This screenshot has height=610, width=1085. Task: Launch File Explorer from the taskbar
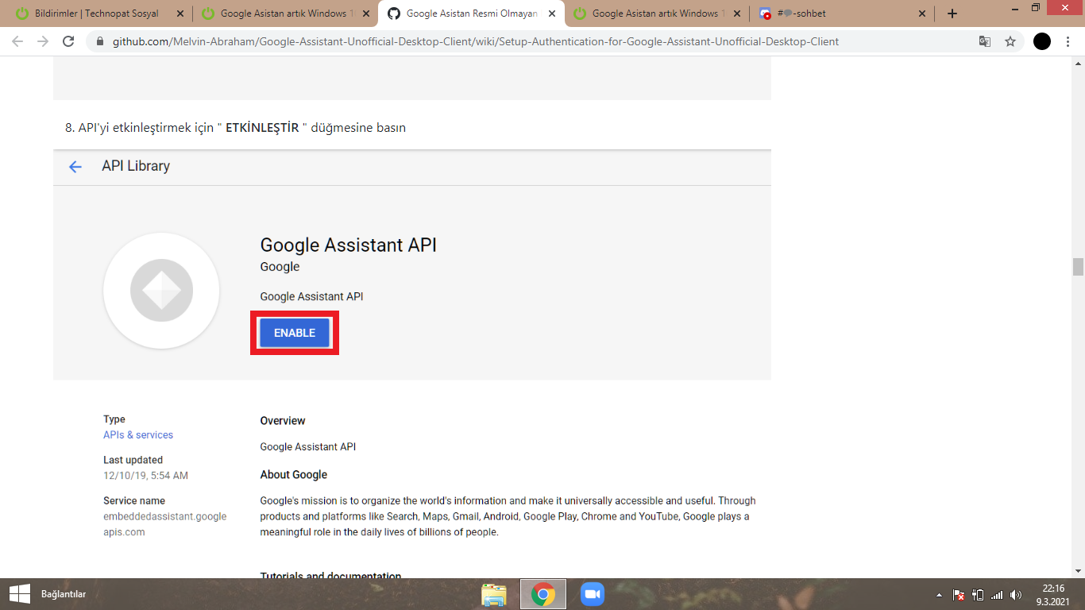(494, 595)
